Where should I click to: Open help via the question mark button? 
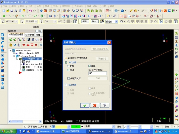(x=104, y=105)
